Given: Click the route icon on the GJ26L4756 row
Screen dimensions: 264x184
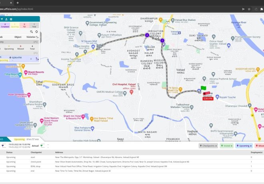Looking at the screenshot, I should [37, 58].
